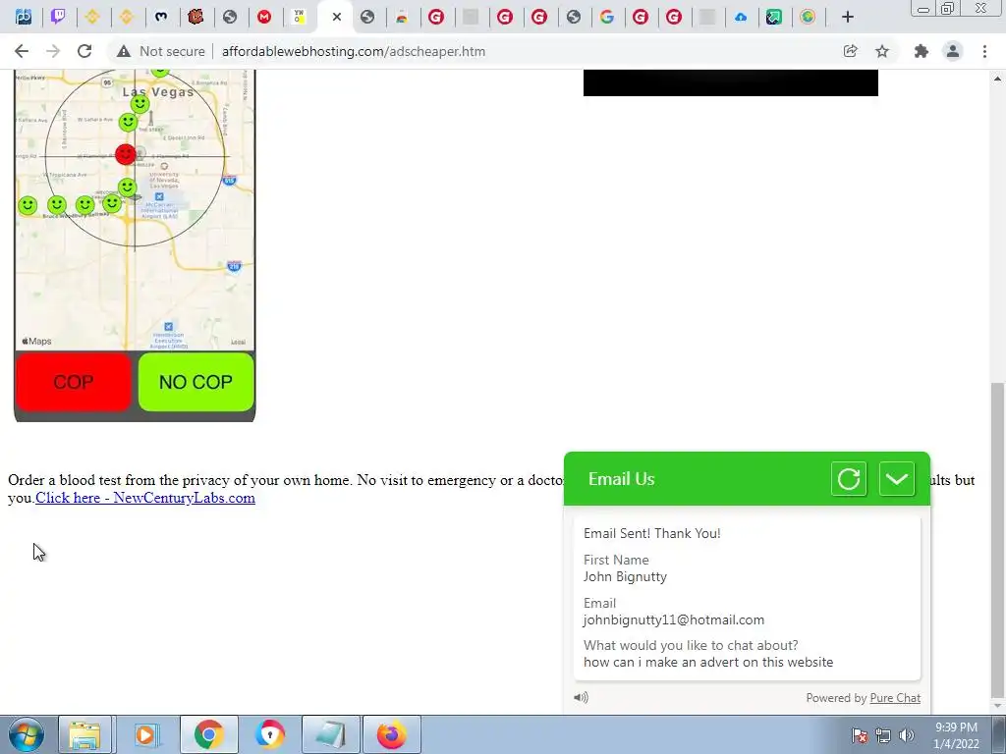Open the secure browser padlock taskbar icon
Image resolution: width=1006 pixels, height=754 pixels.
click(269, 734)
